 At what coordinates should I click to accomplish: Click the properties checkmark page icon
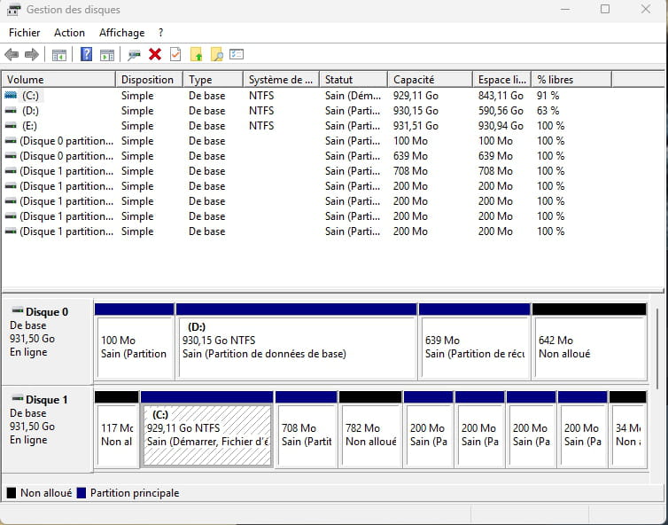pos(175,55)
